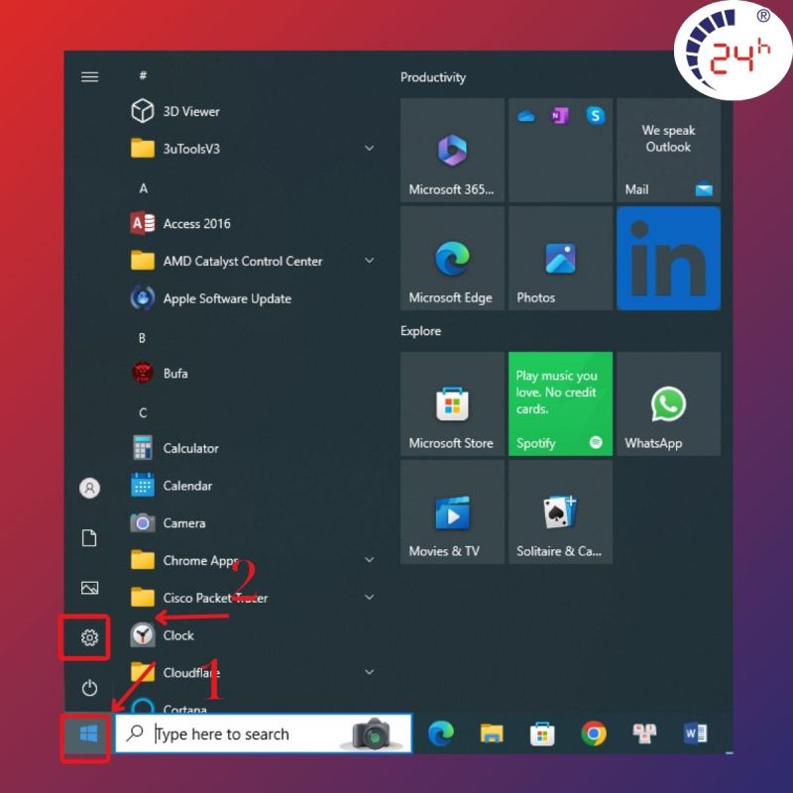This screenshot has width=793, height=793.
Task: Open the Movies & TV tile
Action: pos(452,511)
